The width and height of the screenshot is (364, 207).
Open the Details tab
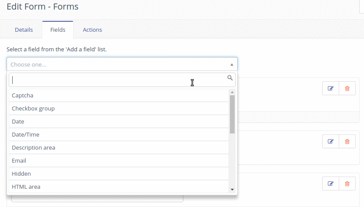[x=24, y=30]
